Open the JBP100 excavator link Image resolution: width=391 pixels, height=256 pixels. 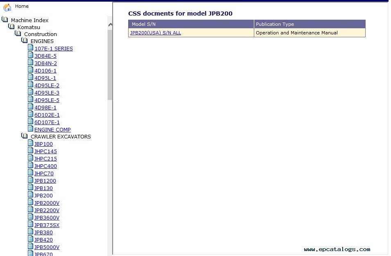coord(44,144)
